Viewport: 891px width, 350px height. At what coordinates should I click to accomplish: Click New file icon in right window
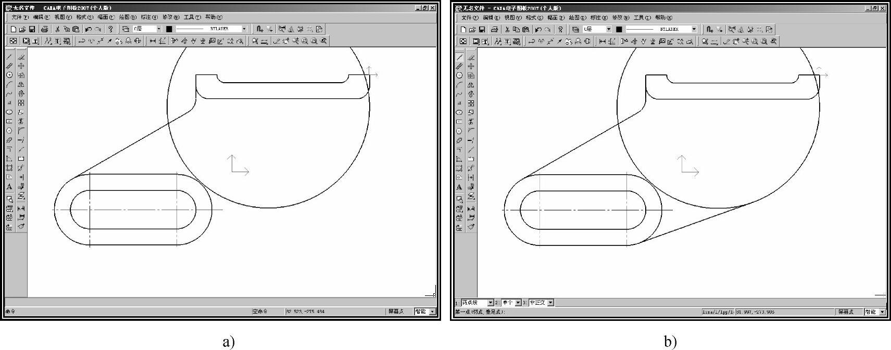pyautogui.click(x=463, y=29)
